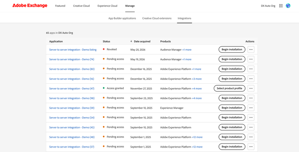Screen dimensions: 299x152
Task: Expand +1 more products for Demo listing
Action: [x=187, y=50]
